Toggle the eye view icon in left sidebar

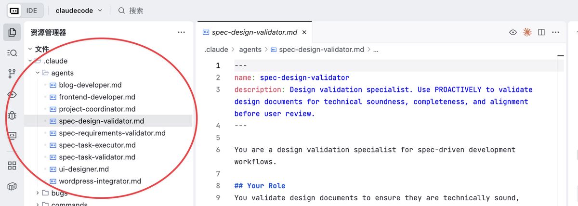[x=12, y=95]
